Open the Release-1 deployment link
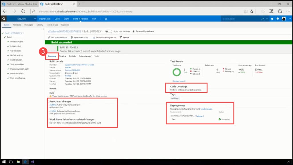This screenshot has width=293, height=165. [200, 116]
